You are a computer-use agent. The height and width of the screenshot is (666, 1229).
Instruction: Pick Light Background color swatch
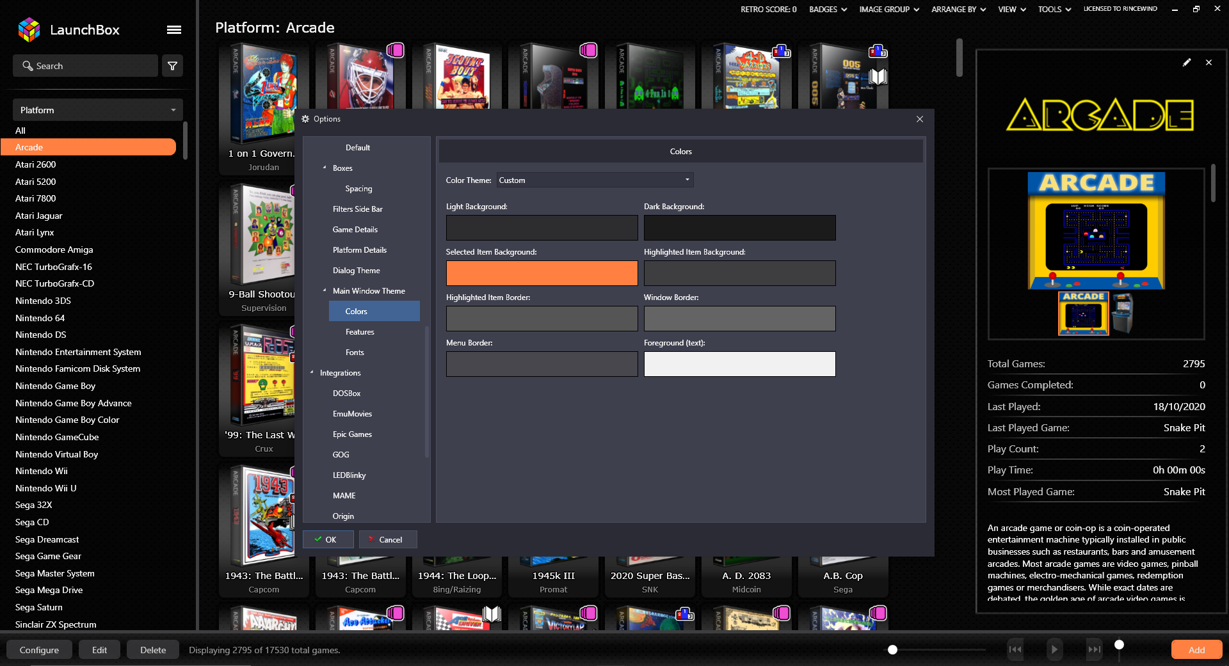coord(542,228)
